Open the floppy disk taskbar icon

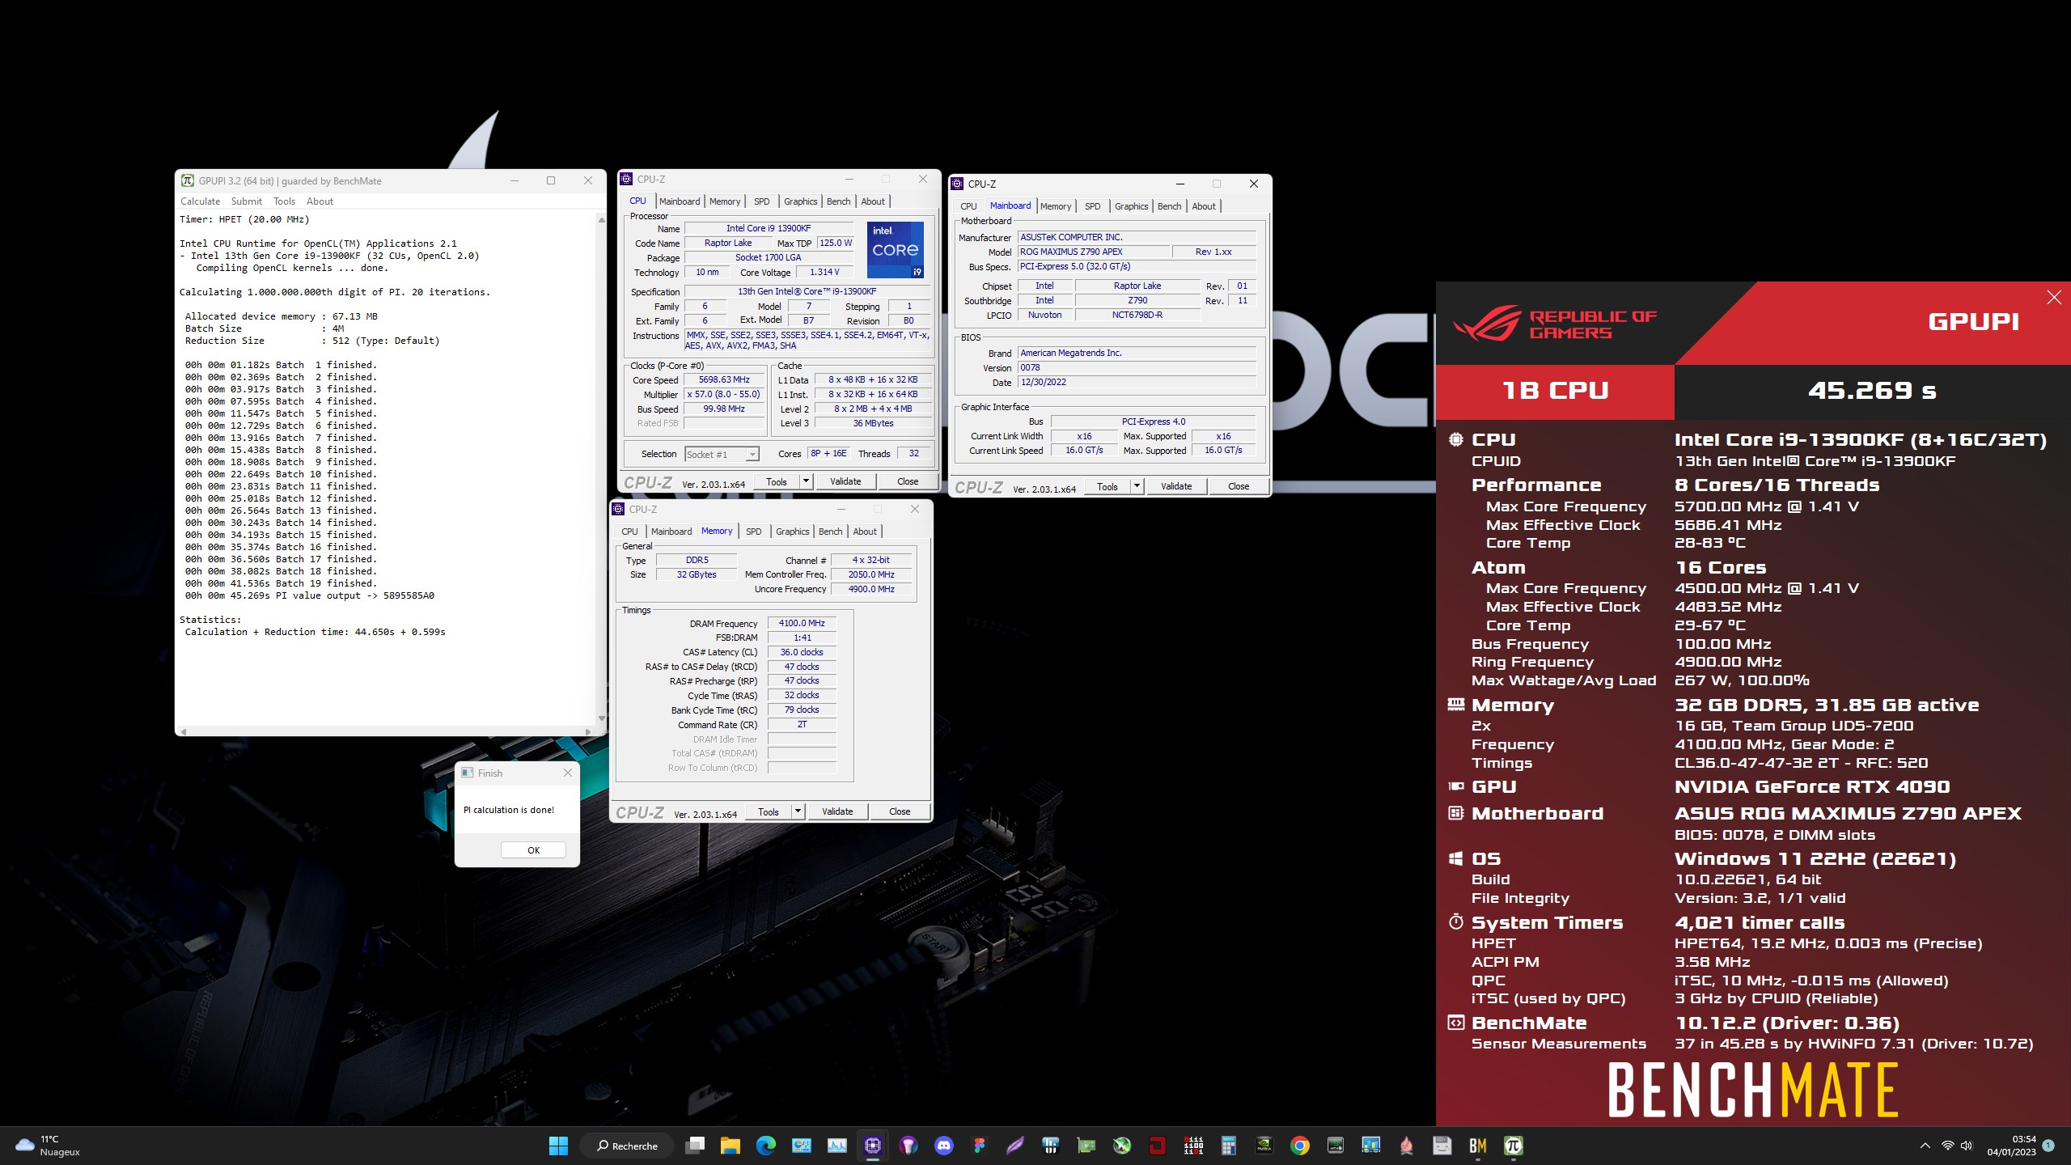pos(1442,1146)
